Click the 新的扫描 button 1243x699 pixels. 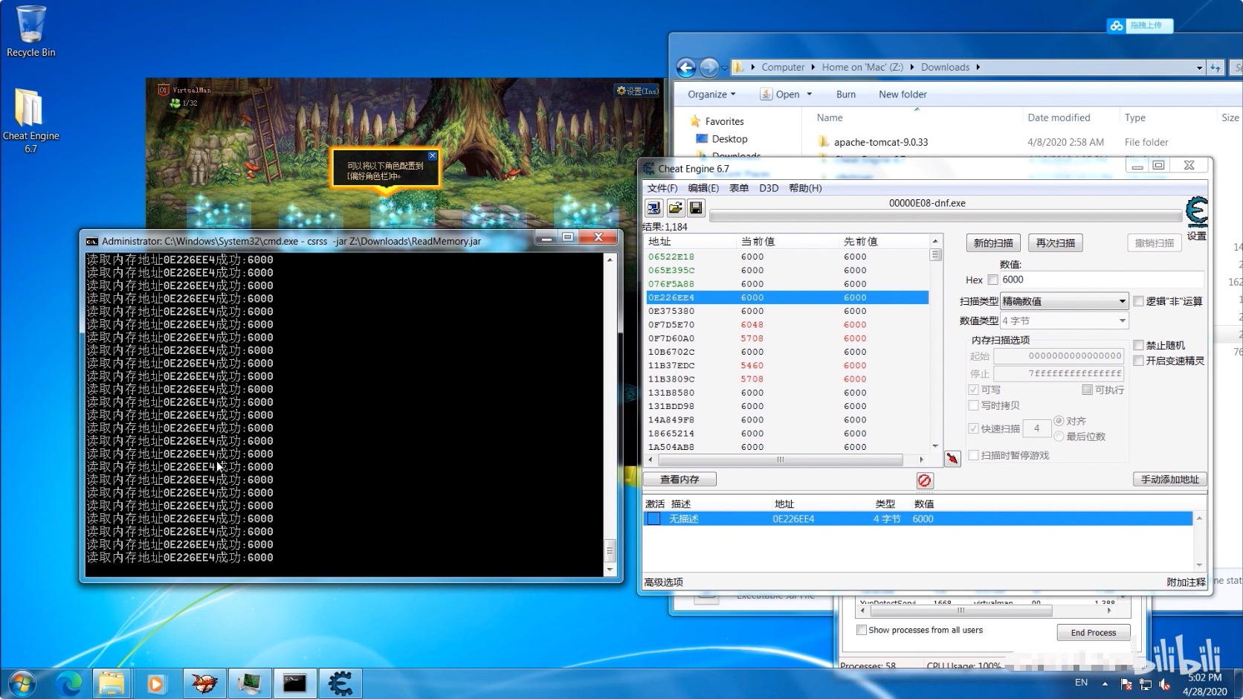[993, 243]
